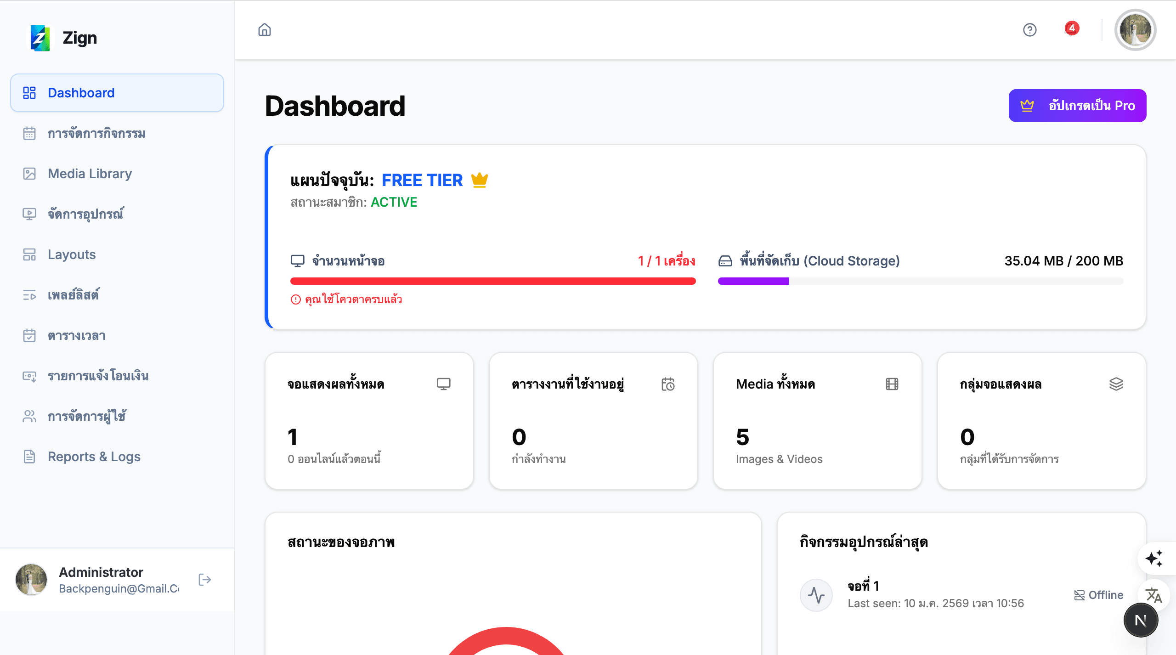Click the translate language icon near bottom right
1176x655 pixels.
click(1154, 595)
